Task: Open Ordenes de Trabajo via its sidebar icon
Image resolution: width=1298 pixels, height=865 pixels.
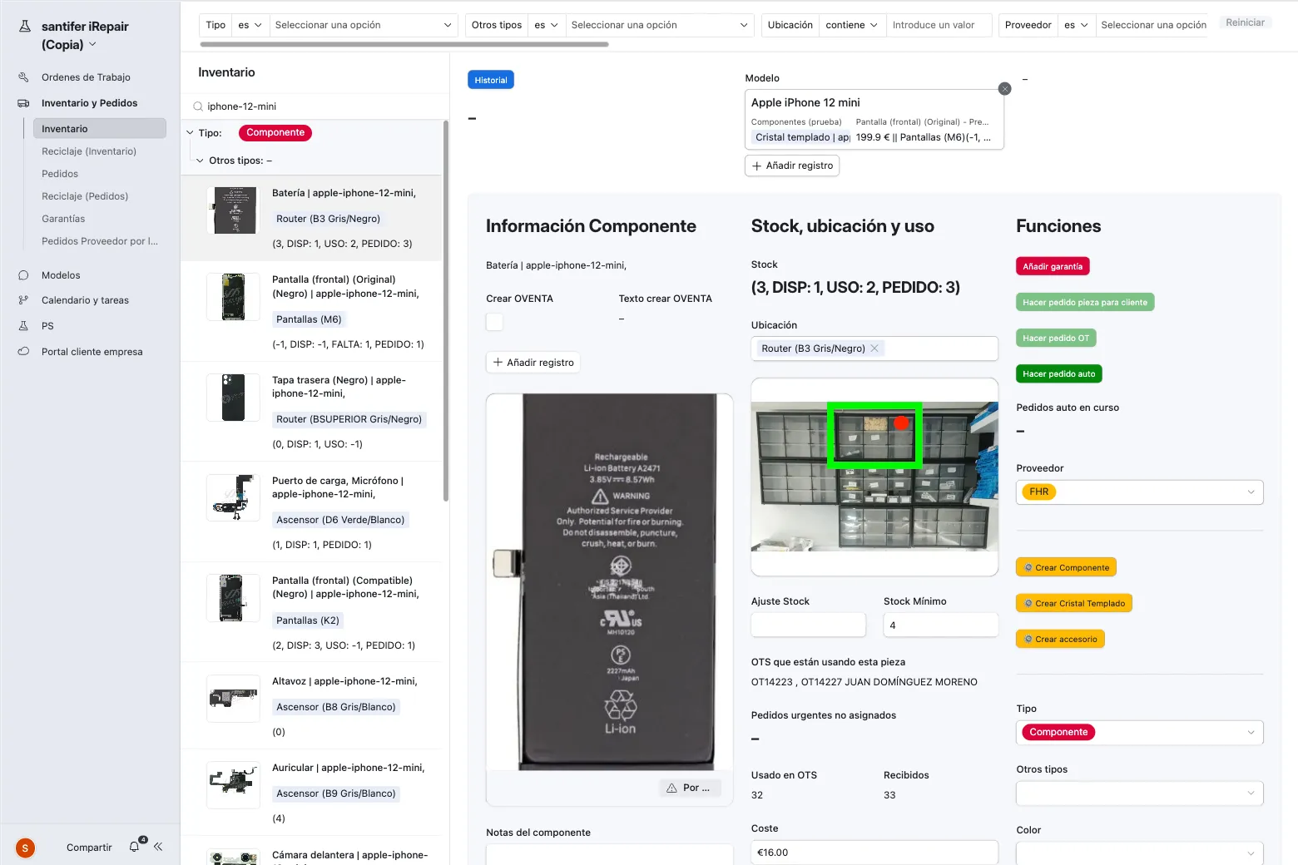Action: tap(22, 77)
